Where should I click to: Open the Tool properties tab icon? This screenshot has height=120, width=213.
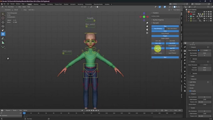coord(185,47)
